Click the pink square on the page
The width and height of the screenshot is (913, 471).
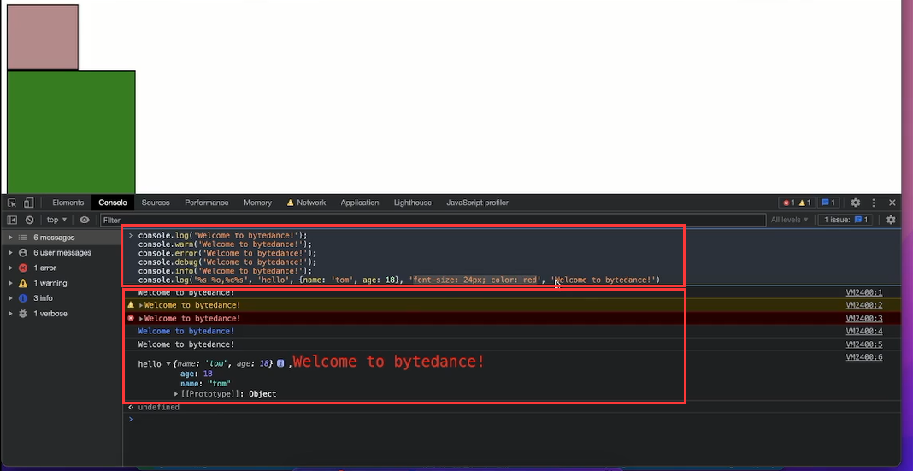tap(43, 38)
